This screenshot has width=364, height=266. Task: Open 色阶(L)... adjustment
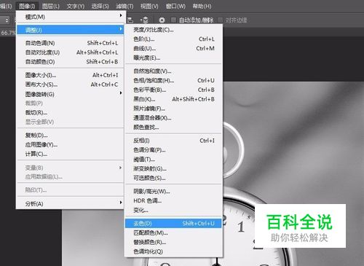coord(173,39)
